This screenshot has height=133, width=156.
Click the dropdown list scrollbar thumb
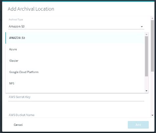point(146,56)
